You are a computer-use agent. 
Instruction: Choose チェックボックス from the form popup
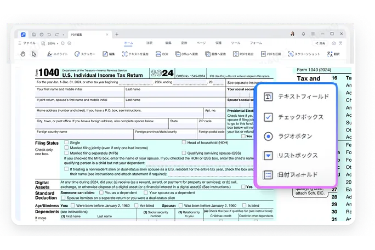pyautogui.click(x=293, y=117)
